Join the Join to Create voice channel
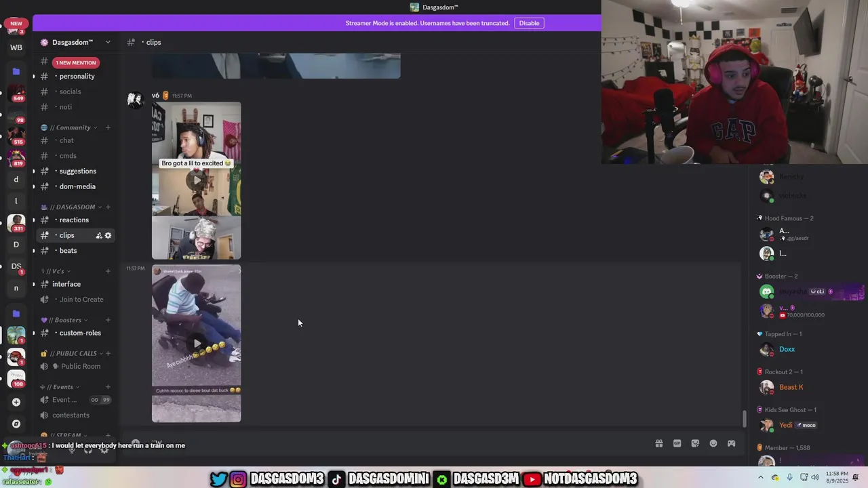The width and height of the screenshot is (868, 488). pyautogui.click(x=75, y=300)
